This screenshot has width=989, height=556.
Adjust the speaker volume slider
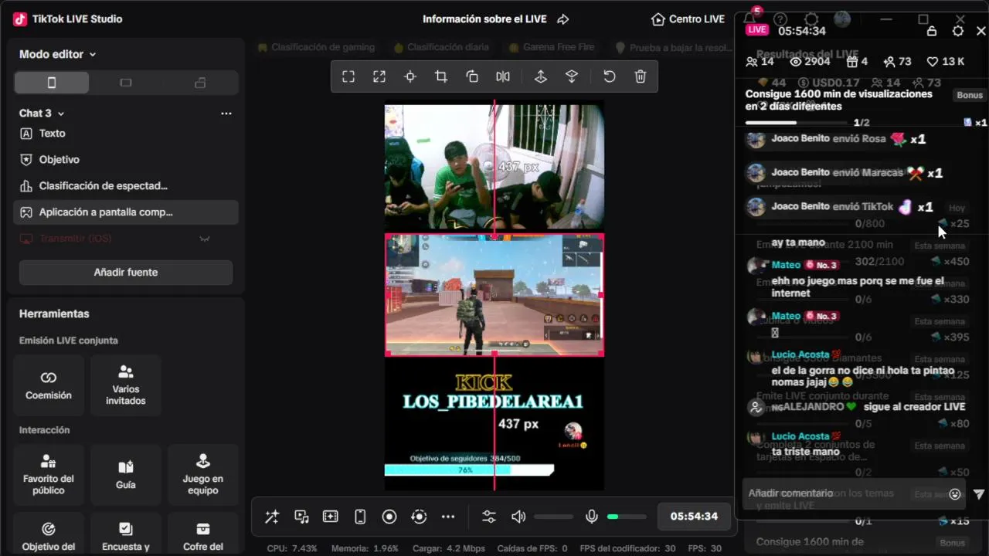pos(553,517)
